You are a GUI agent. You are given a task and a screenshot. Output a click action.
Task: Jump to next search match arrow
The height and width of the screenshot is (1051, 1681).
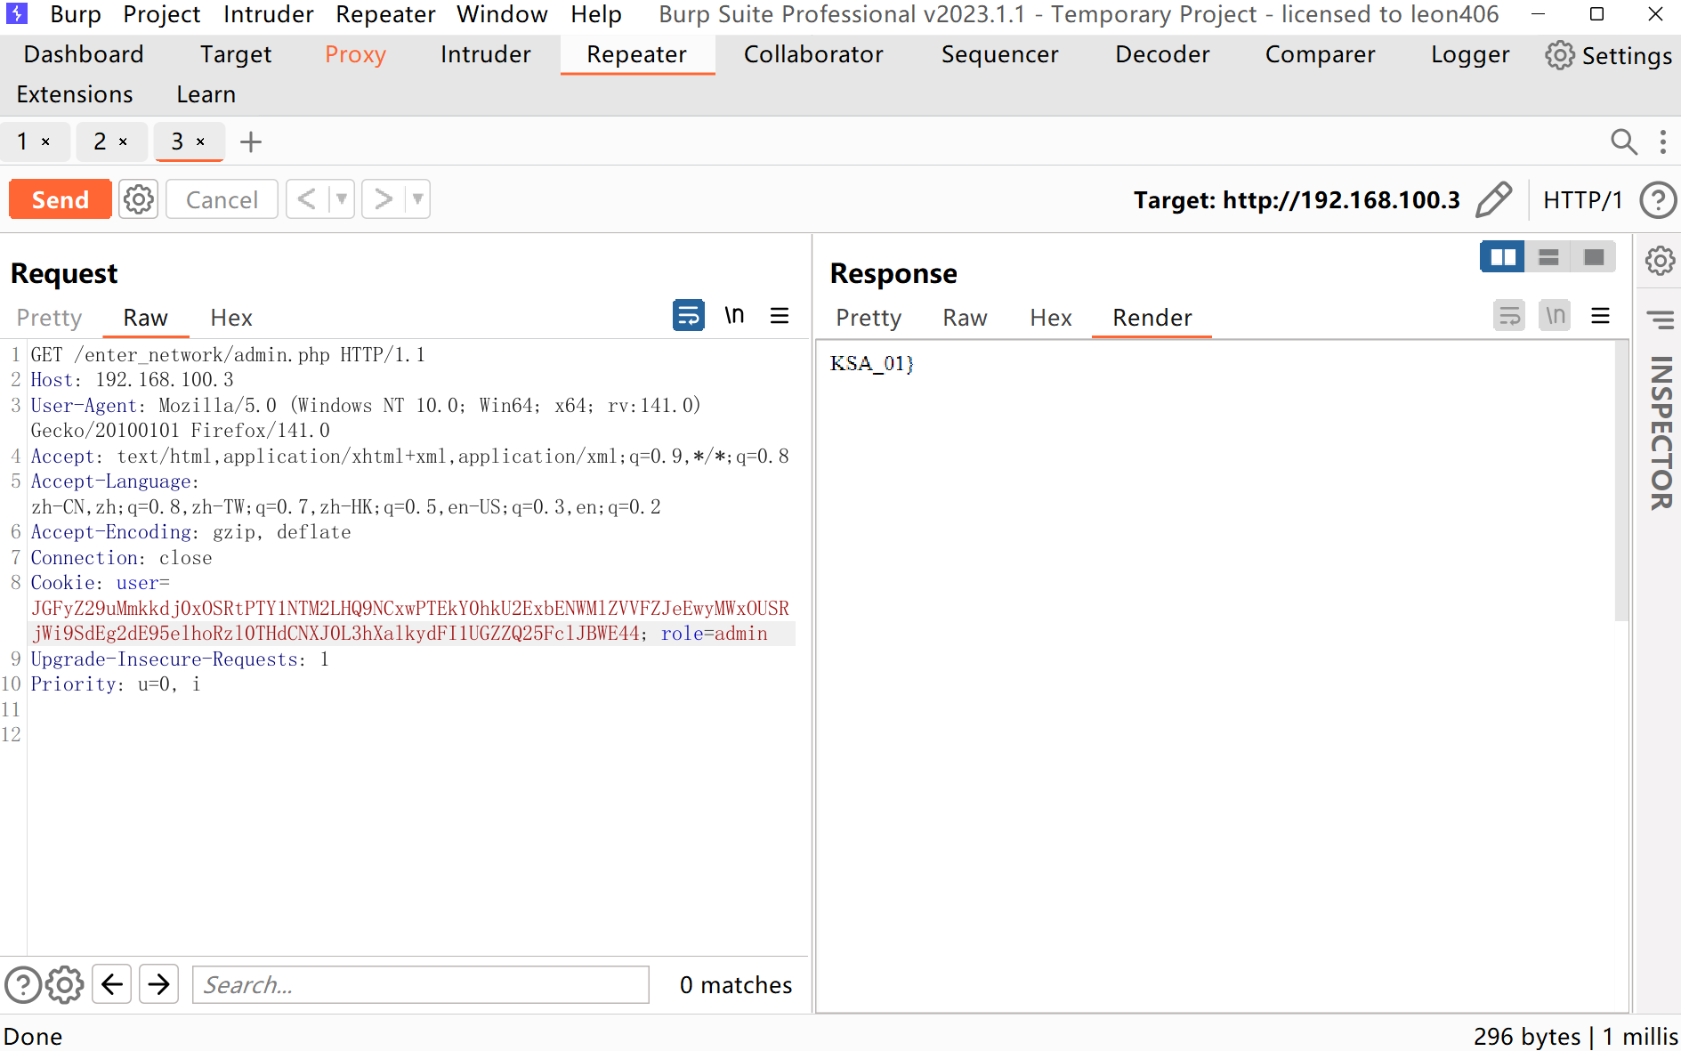click(159, 984)
